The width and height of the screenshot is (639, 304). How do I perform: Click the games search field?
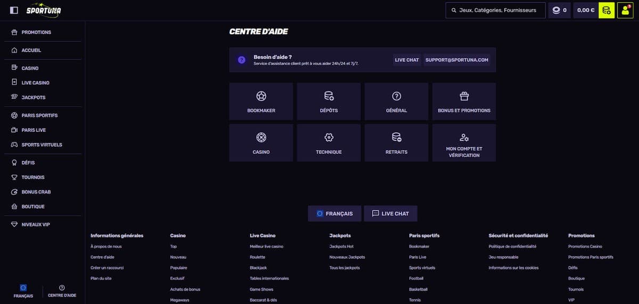tap(495, 10)
